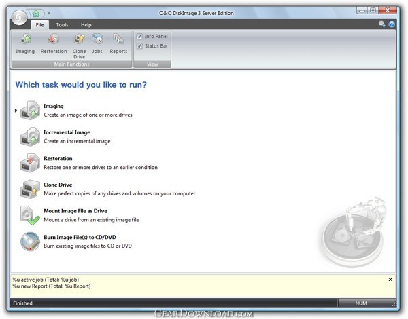Switch to the File tab

click(39, 25)
